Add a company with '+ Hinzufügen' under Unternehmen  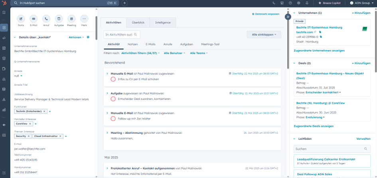point(361,13)
